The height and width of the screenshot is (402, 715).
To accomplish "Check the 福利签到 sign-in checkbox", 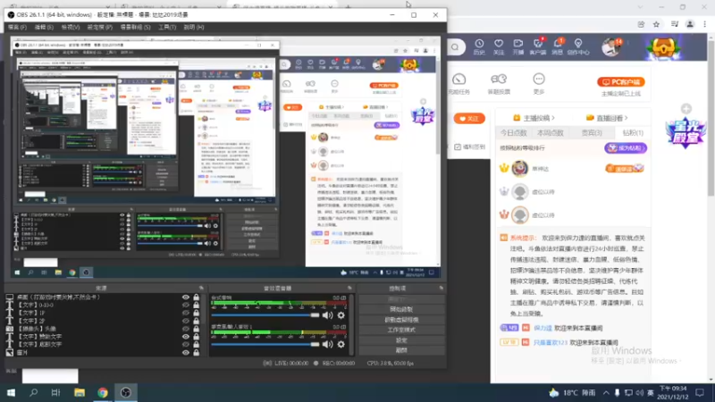I will [458, 147].
